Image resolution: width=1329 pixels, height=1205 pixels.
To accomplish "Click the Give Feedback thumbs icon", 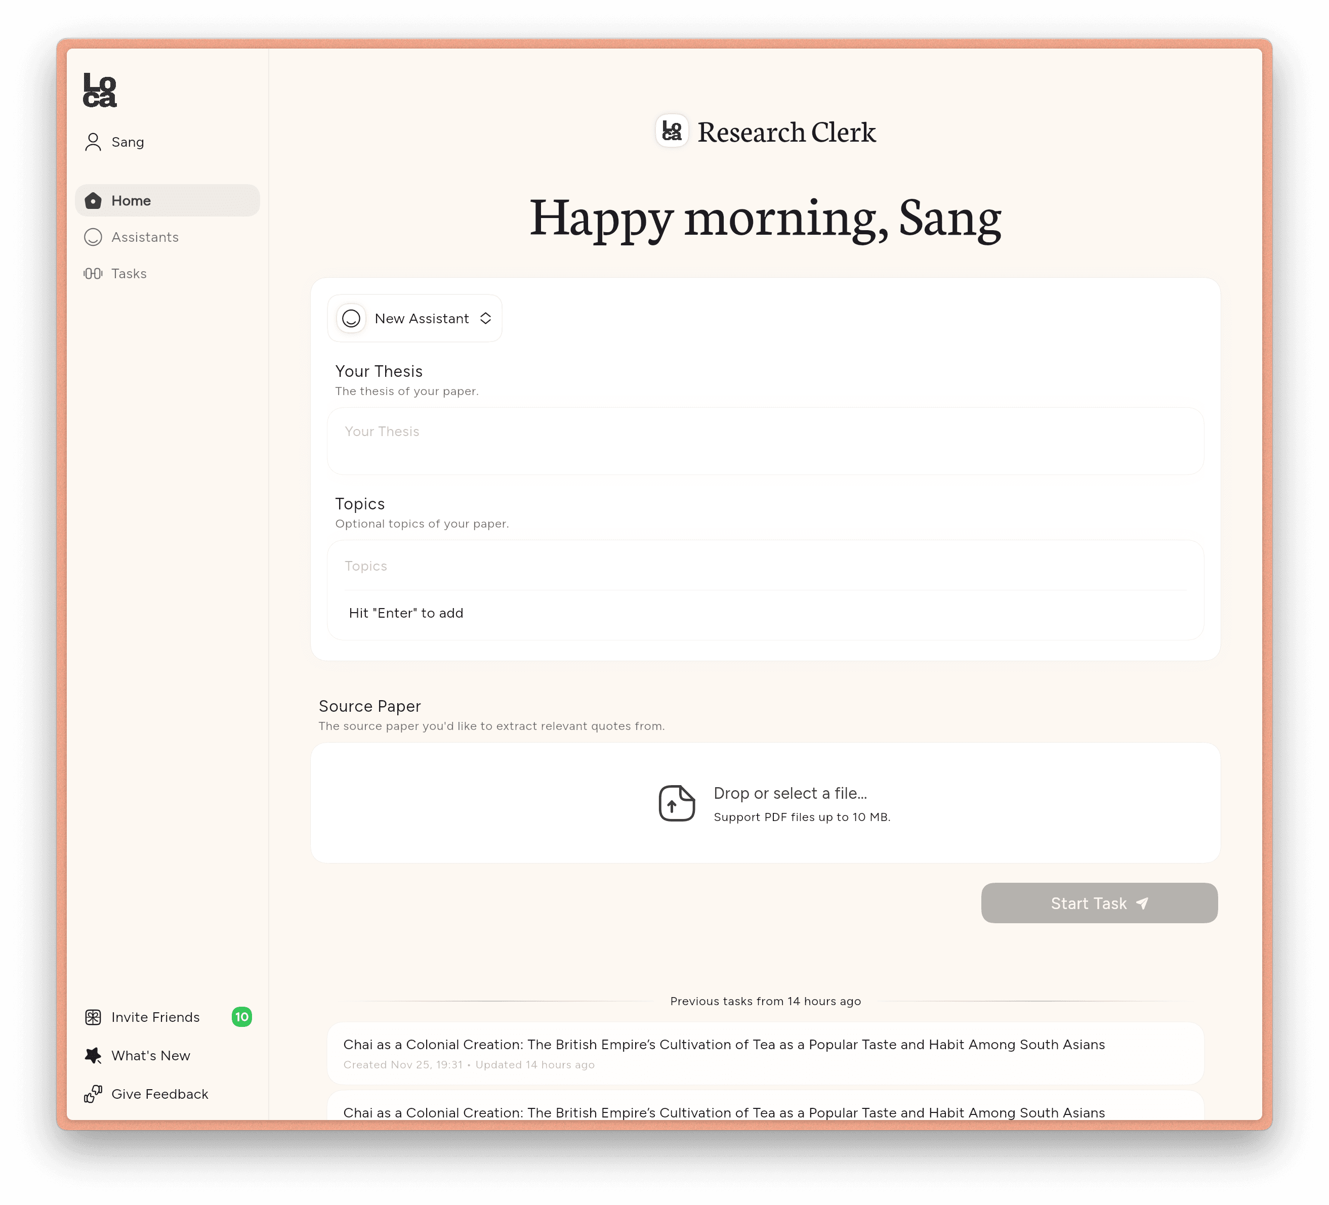I will (x=93, y=1094).
